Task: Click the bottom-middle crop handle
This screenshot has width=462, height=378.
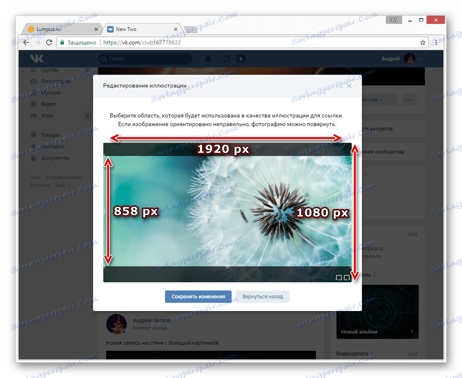Action: tap(227, 267)
